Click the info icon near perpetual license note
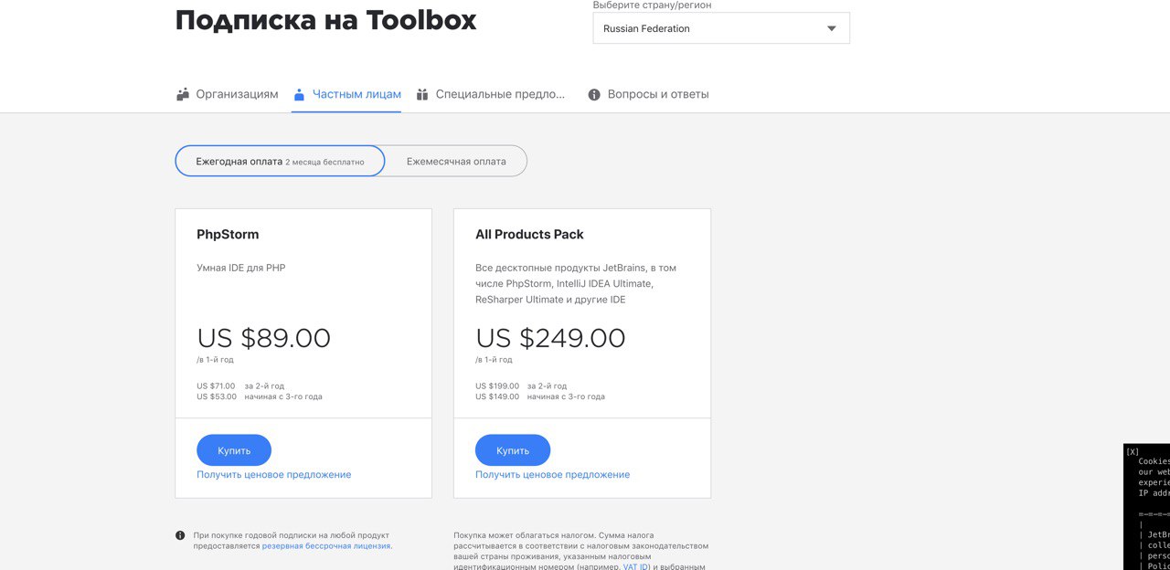The height and width of the screenshot is (570, 1170). coord(180,535)
